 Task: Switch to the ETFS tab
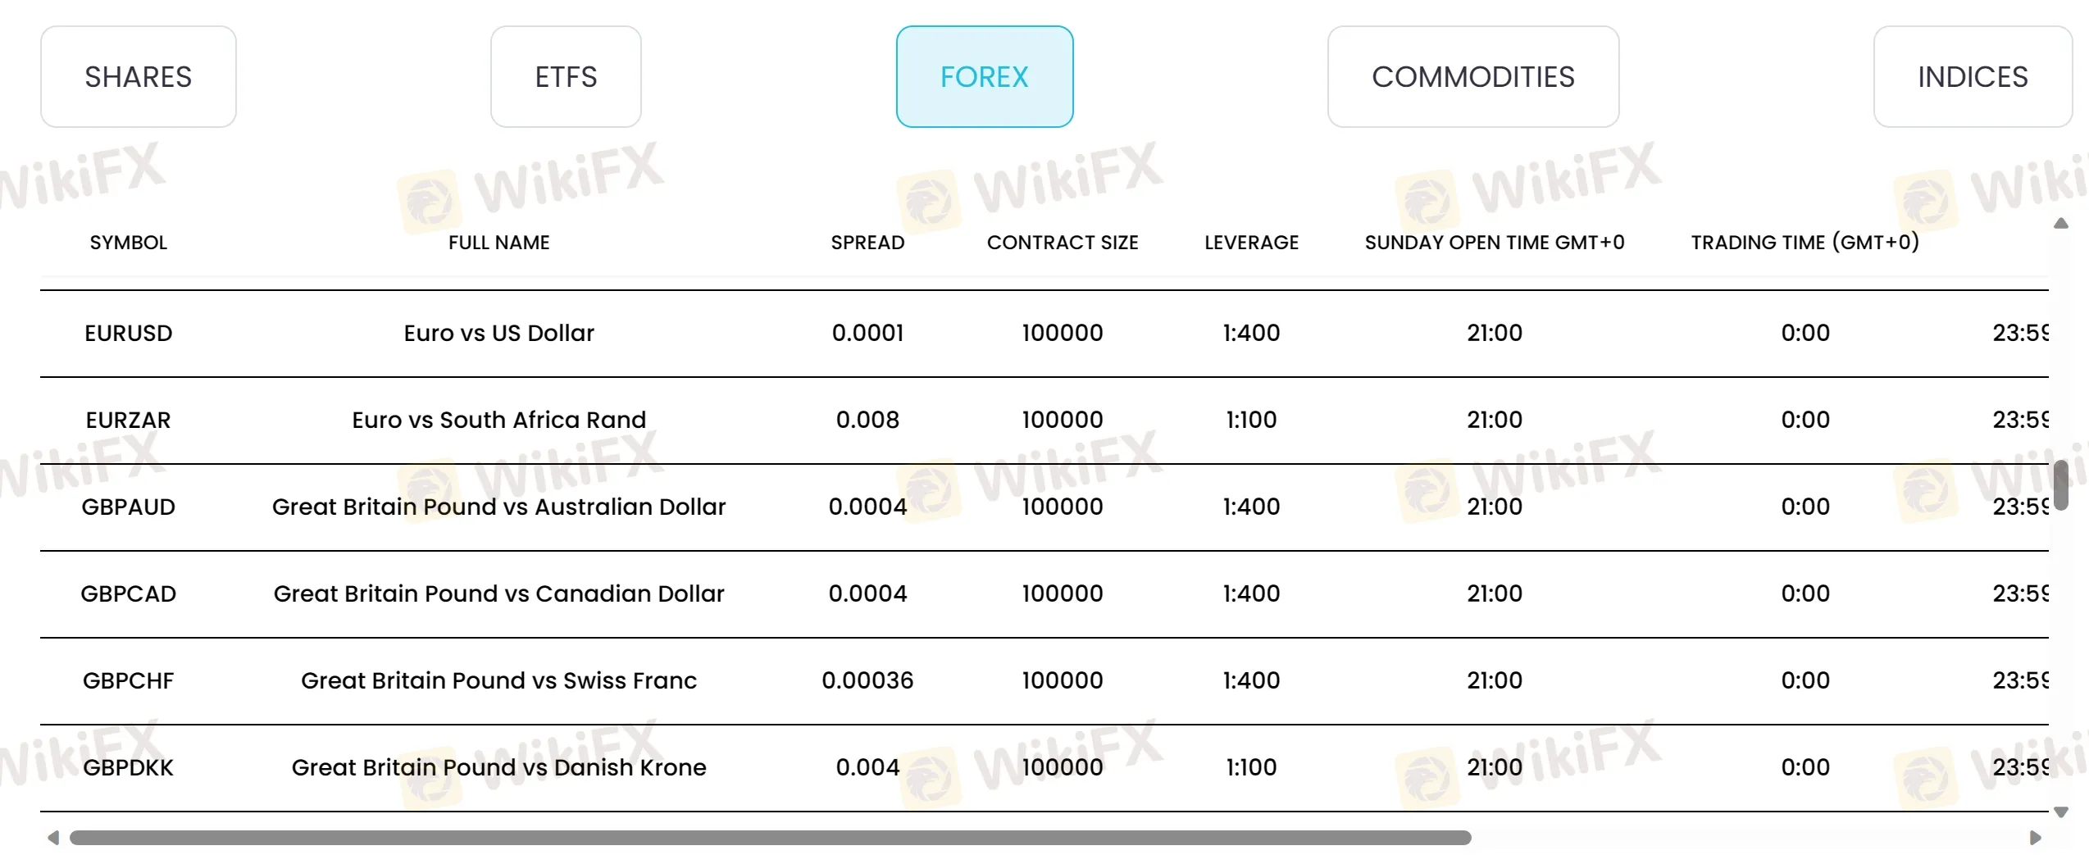(x=566, y=76)
